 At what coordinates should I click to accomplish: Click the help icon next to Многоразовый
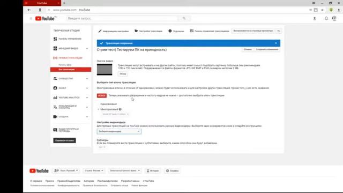click(120, 109)
